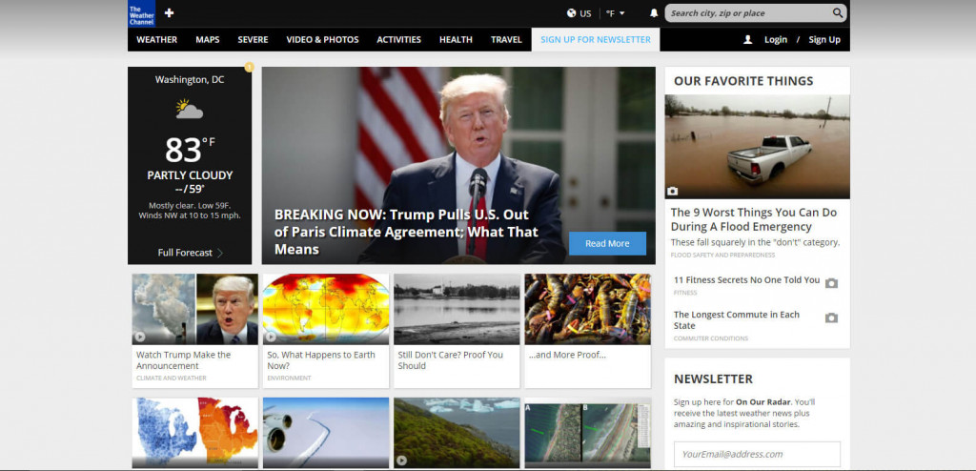The image size is (976, 471).
Task: Open the Trump Paris Climate Agreement headline
Action: coord(406,232)
